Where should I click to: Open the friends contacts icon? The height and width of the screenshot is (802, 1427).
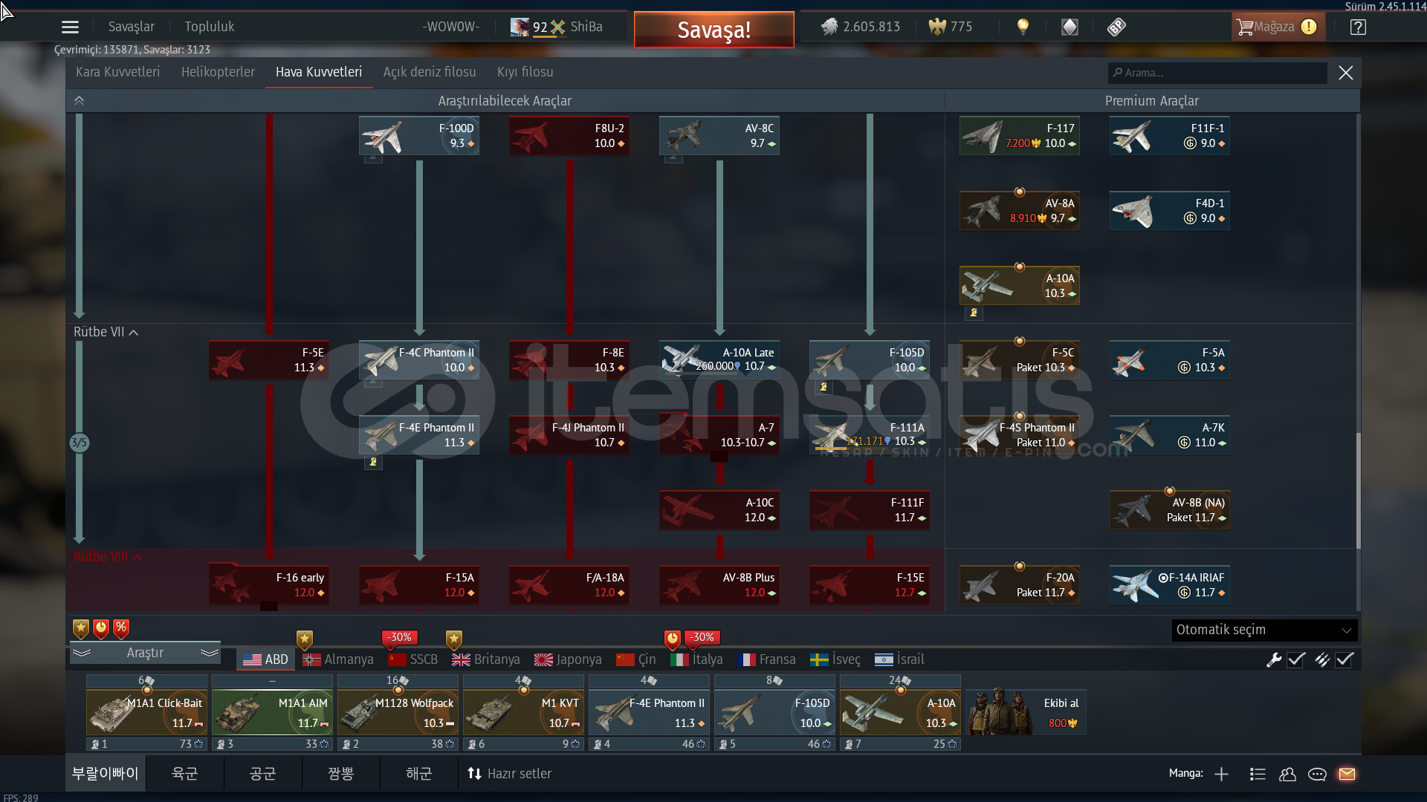pos(1287,775)
